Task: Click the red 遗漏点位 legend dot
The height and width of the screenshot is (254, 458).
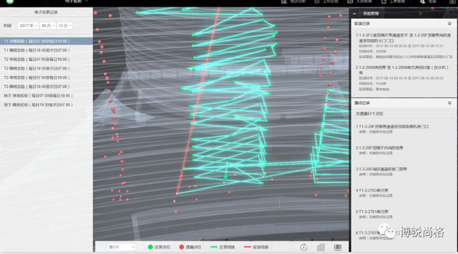Action: click(x=181, y=247)
